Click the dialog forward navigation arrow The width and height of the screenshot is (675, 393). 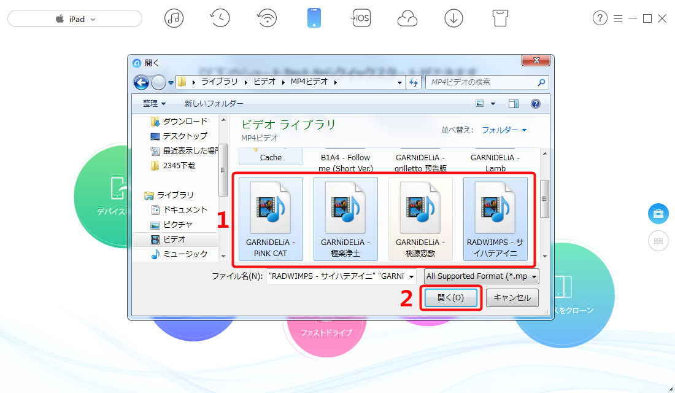(x=158, y=82)
